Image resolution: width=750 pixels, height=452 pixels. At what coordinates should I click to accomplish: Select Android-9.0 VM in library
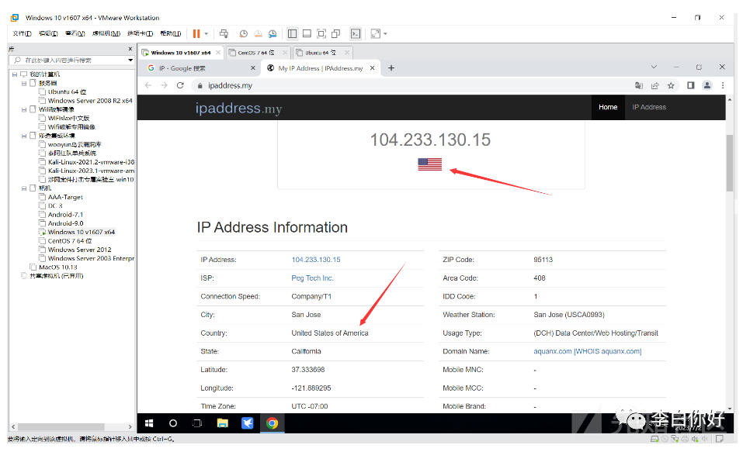pyautogui.click(x=65, y=223)
